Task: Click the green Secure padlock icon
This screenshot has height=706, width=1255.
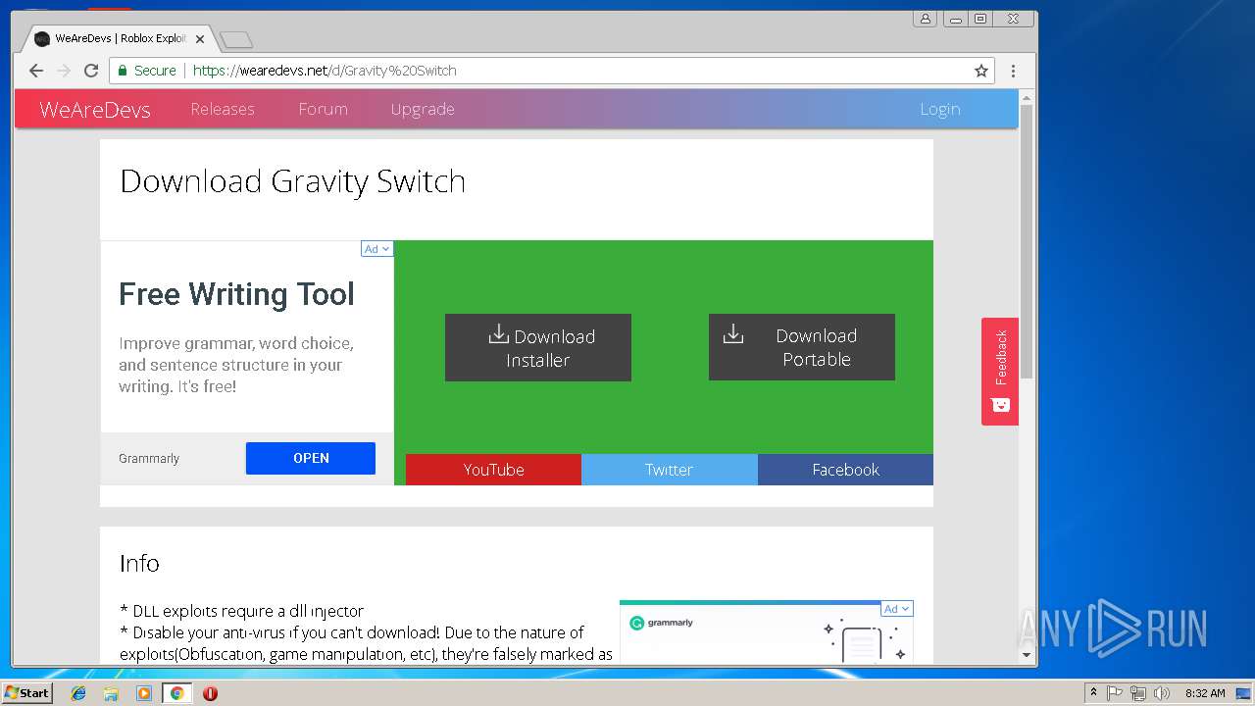Action: [123, 71]
